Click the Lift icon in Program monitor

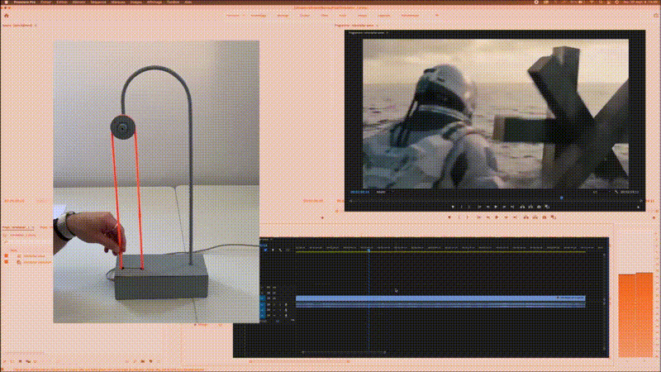[x=521, y=207]
